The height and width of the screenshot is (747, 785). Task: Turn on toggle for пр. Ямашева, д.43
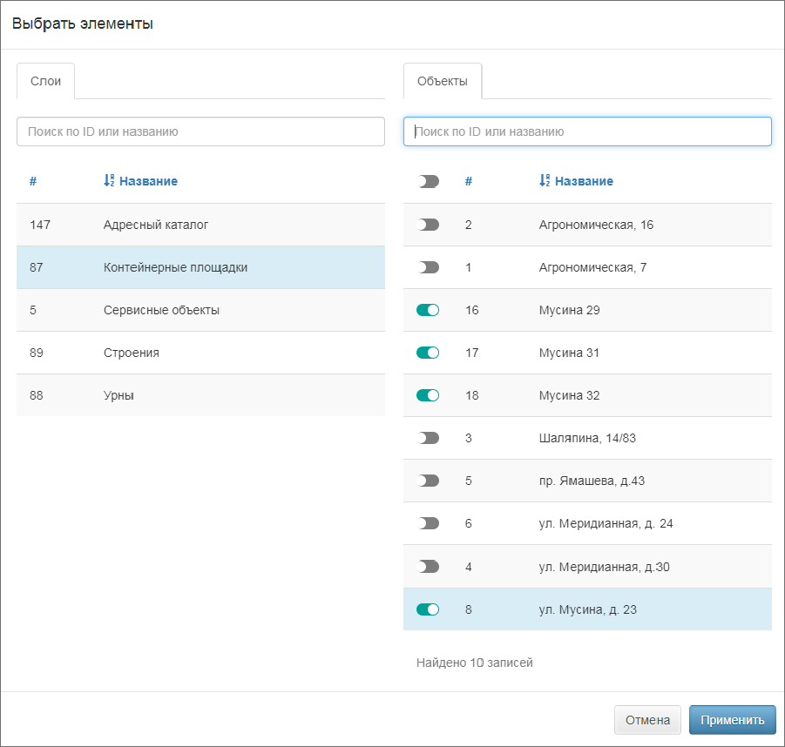point(428,481)
